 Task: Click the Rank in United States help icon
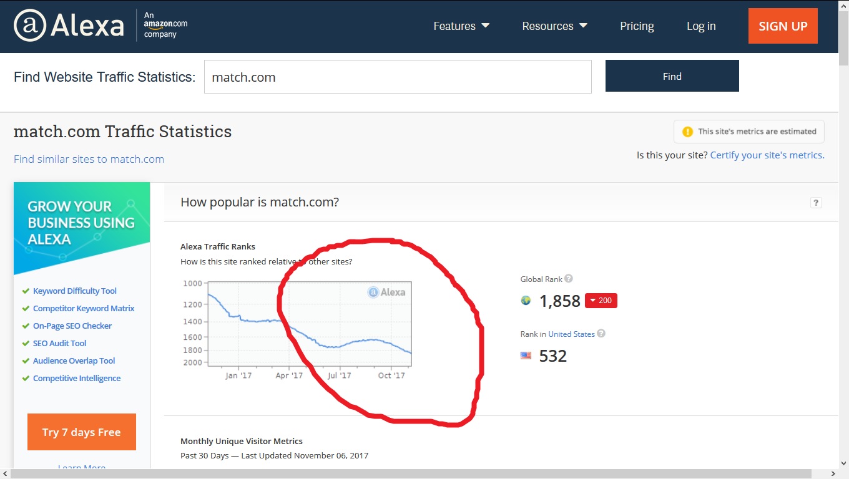601,334
